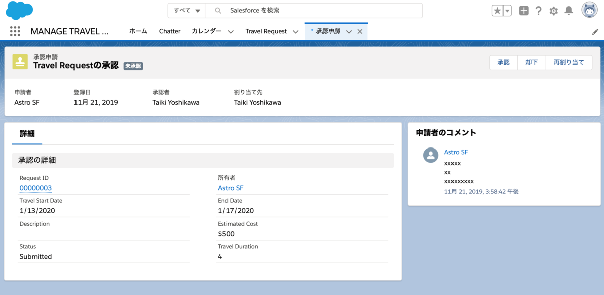The width and height of the screenshot is (604, 295).
Task: Select the 承認申請 tab
Action: coord(327,31)
